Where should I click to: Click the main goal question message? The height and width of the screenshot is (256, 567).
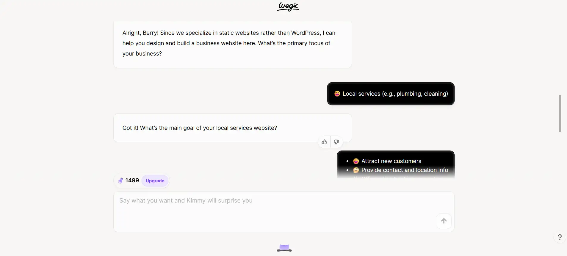232,128
